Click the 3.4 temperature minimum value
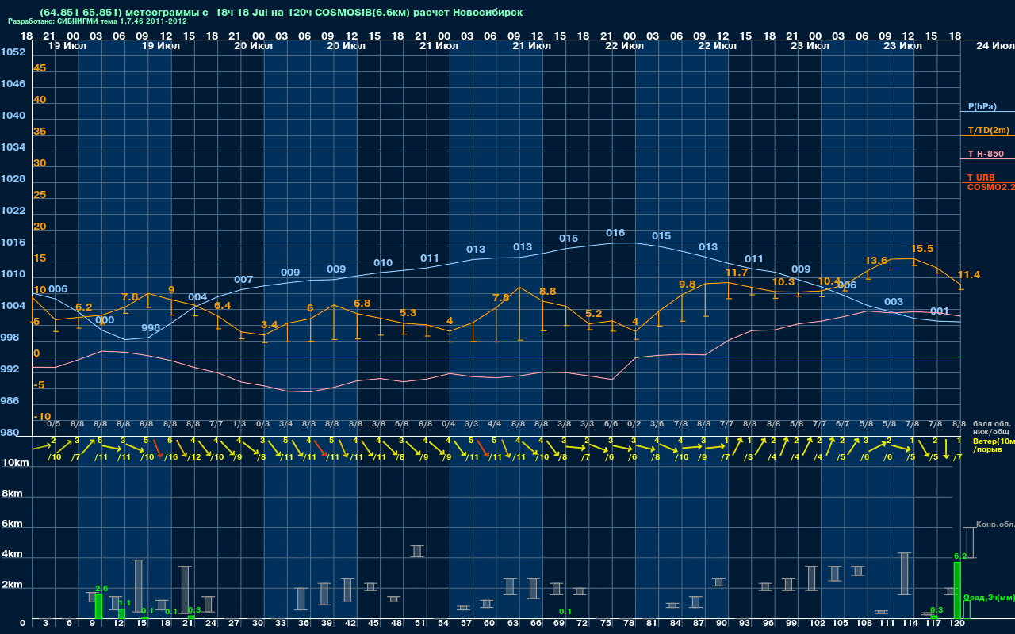This screenshot has height=634, width=1015. tap(270, 325)
